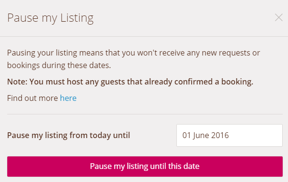288x182 pixels.
Task: Click the word 'Listing' in the title
Action: coord(77,18)
